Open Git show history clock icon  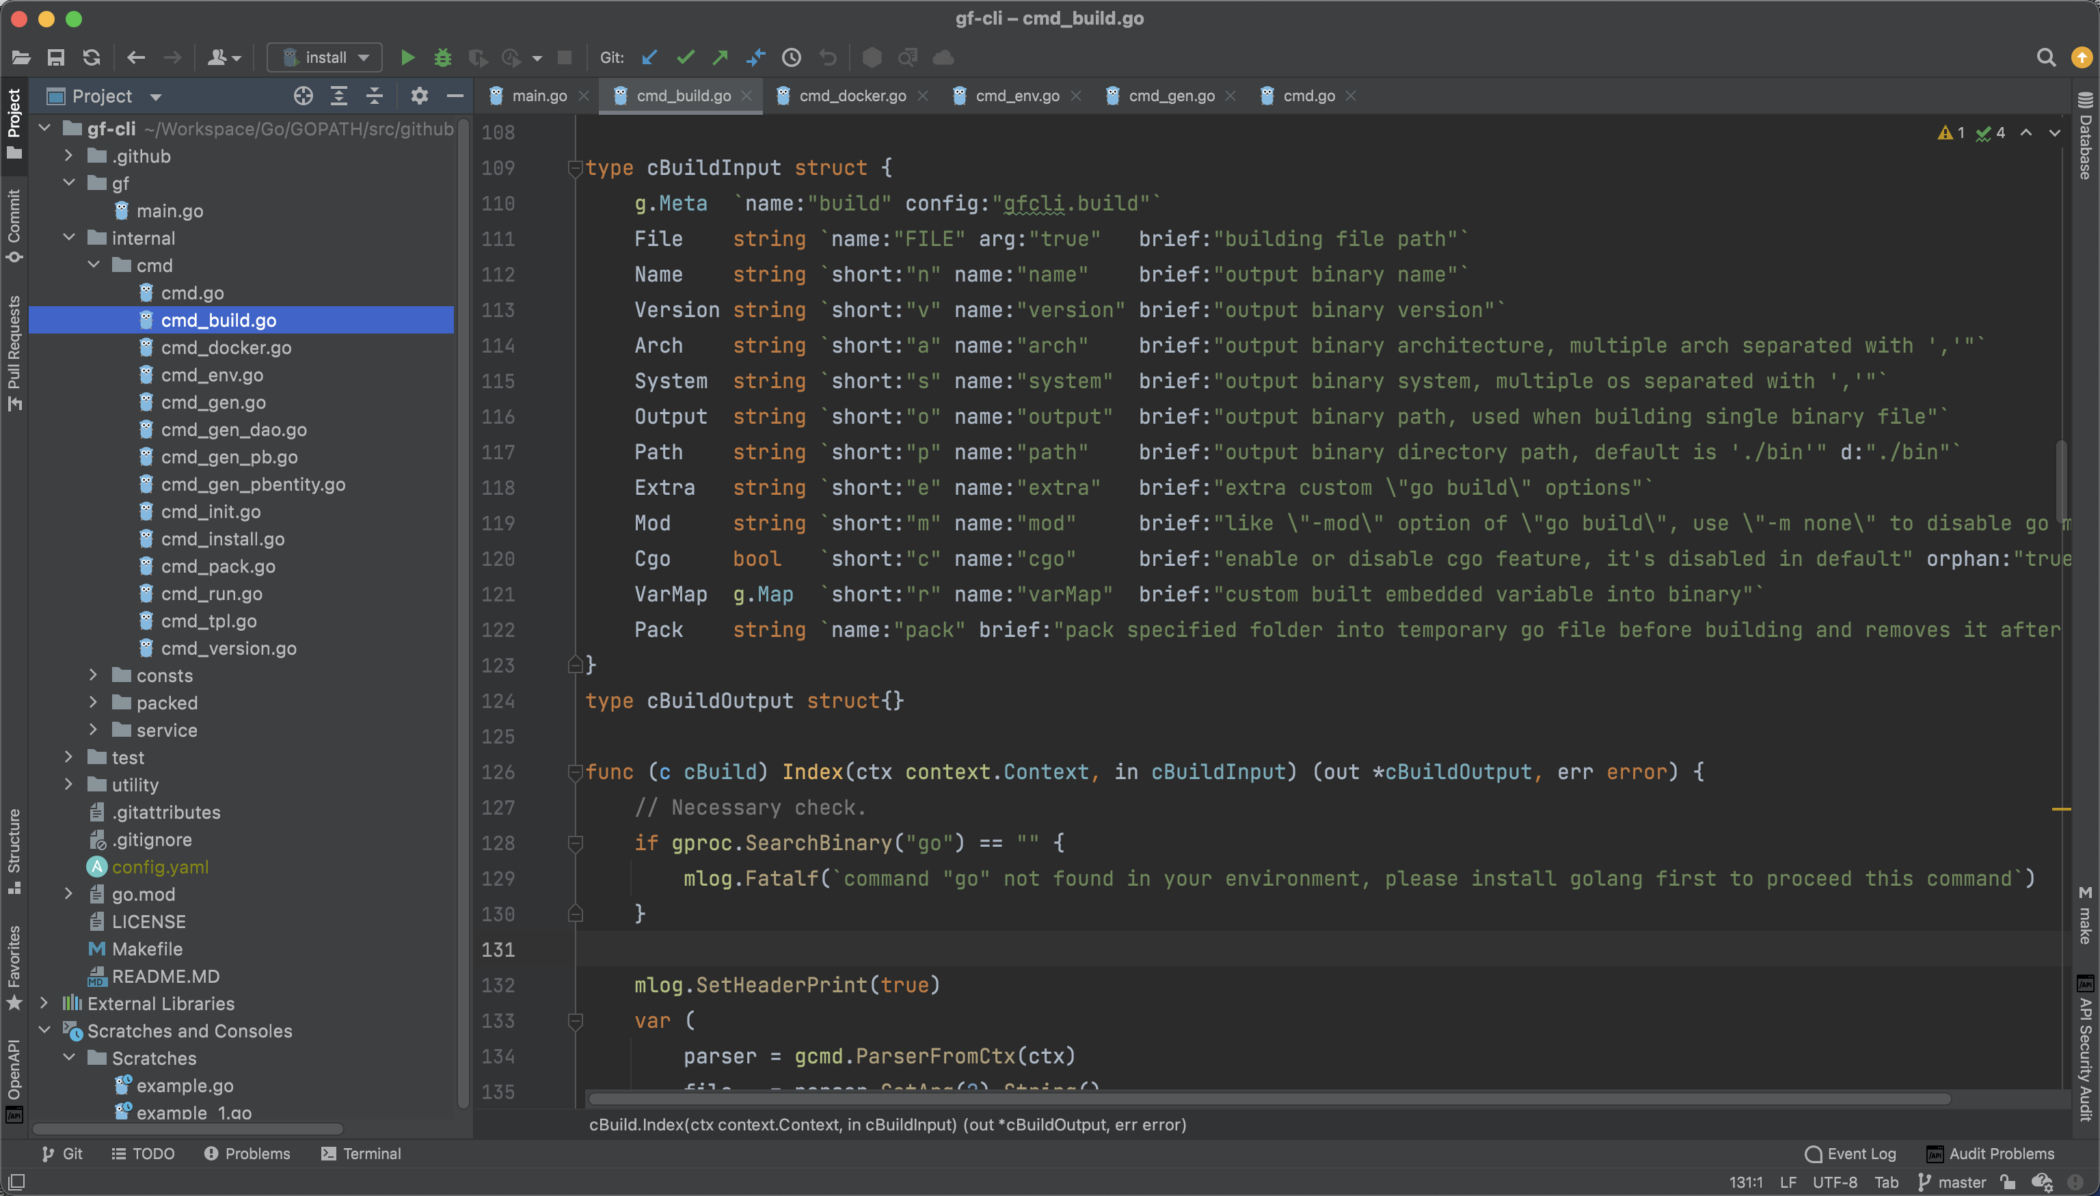point(791,57)
